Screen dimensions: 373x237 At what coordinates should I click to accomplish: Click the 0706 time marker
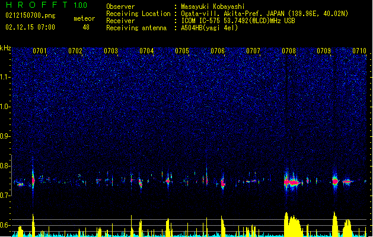coord(218,51)
